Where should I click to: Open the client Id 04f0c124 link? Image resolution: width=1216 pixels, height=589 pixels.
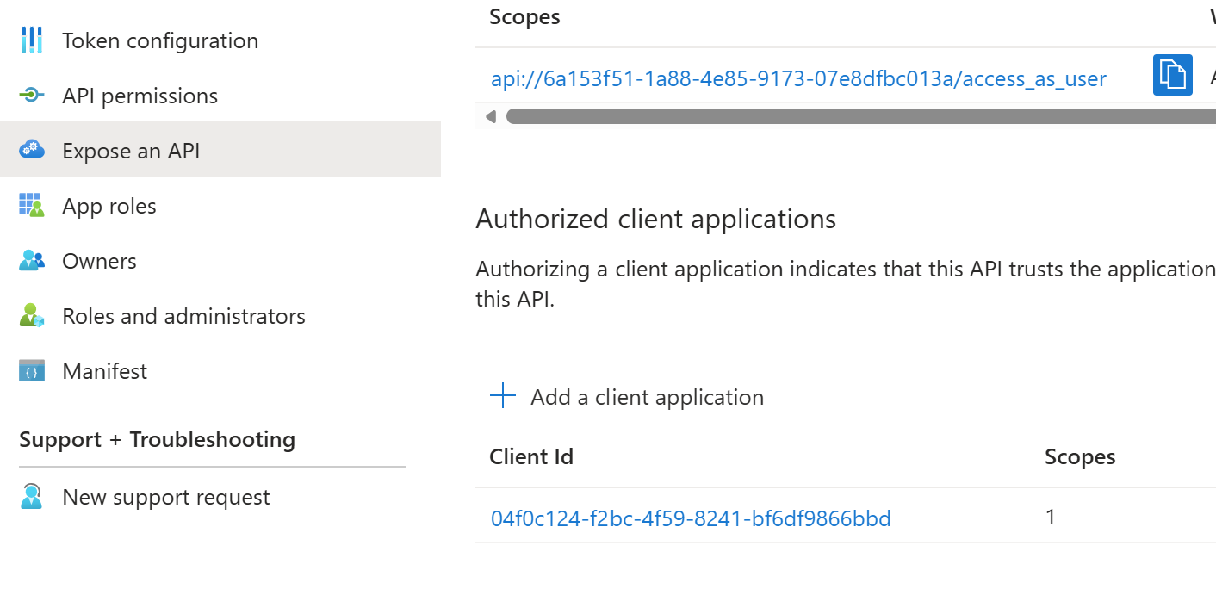(691, 518)
